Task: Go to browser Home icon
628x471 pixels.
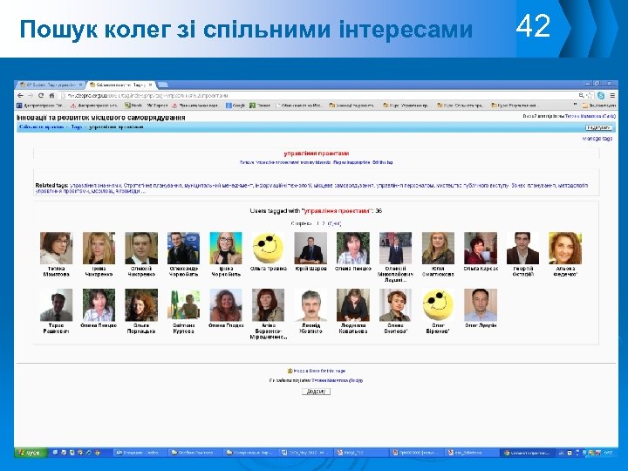Action: 51,96
